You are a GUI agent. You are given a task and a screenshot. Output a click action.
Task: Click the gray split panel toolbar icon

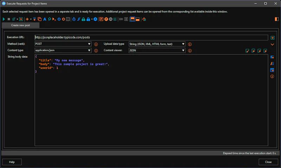(126, 19)
